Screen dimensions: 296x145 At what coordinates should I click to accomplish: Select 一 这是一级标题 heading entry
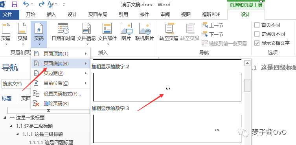pyautogui.click(x=28, y=118)
